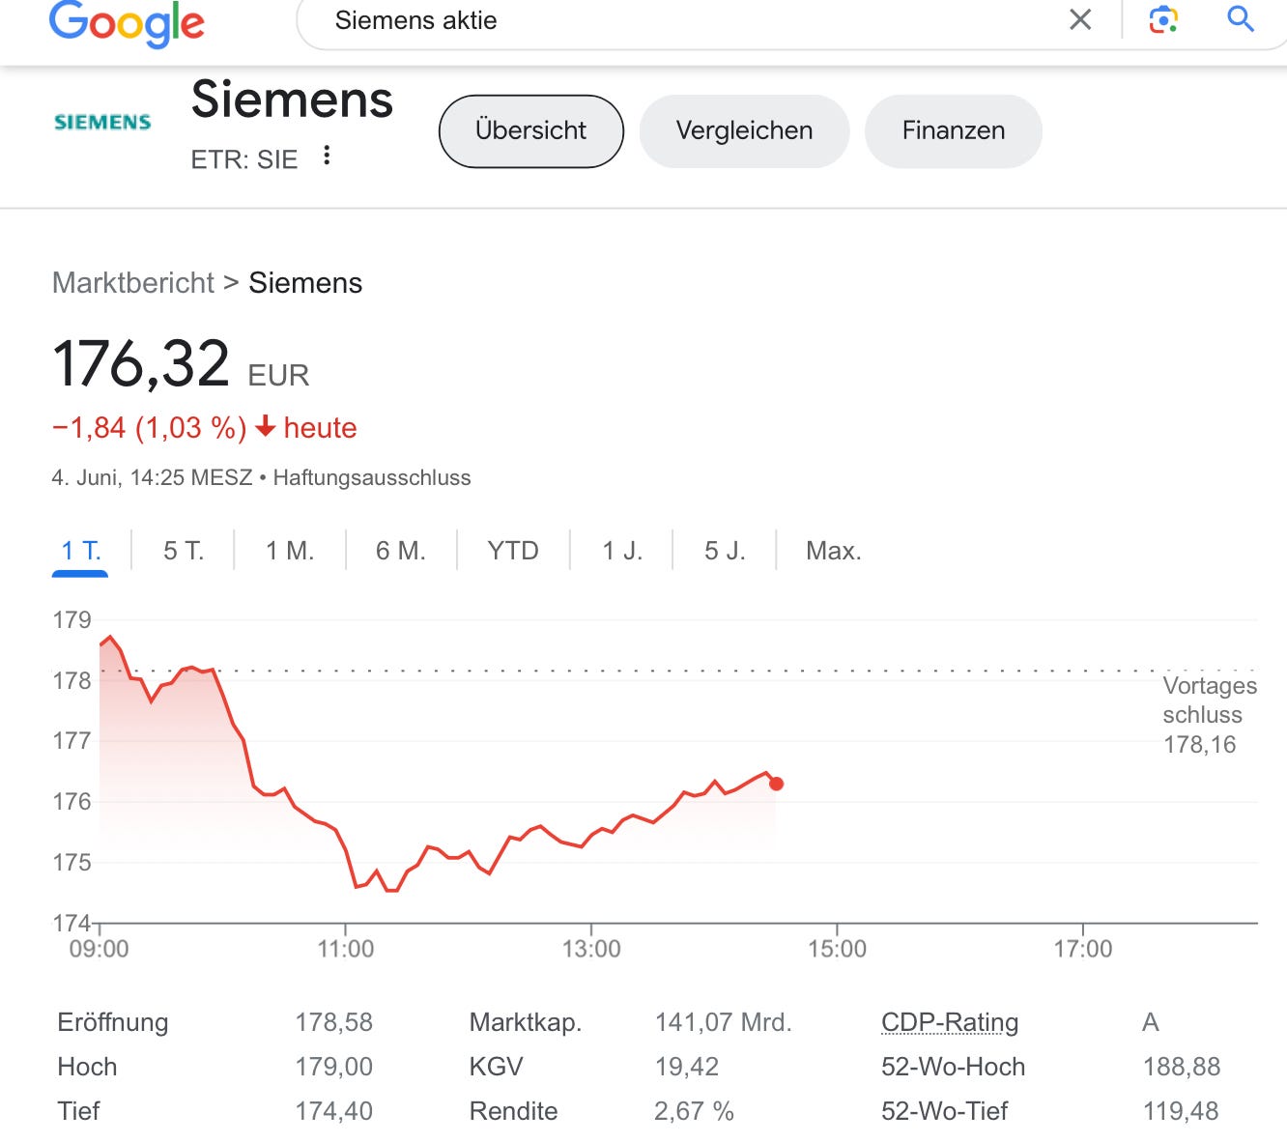Screen dimensions: 1287x1143
Task: Click the 15:00 time axis label
Action: (837, 949)
